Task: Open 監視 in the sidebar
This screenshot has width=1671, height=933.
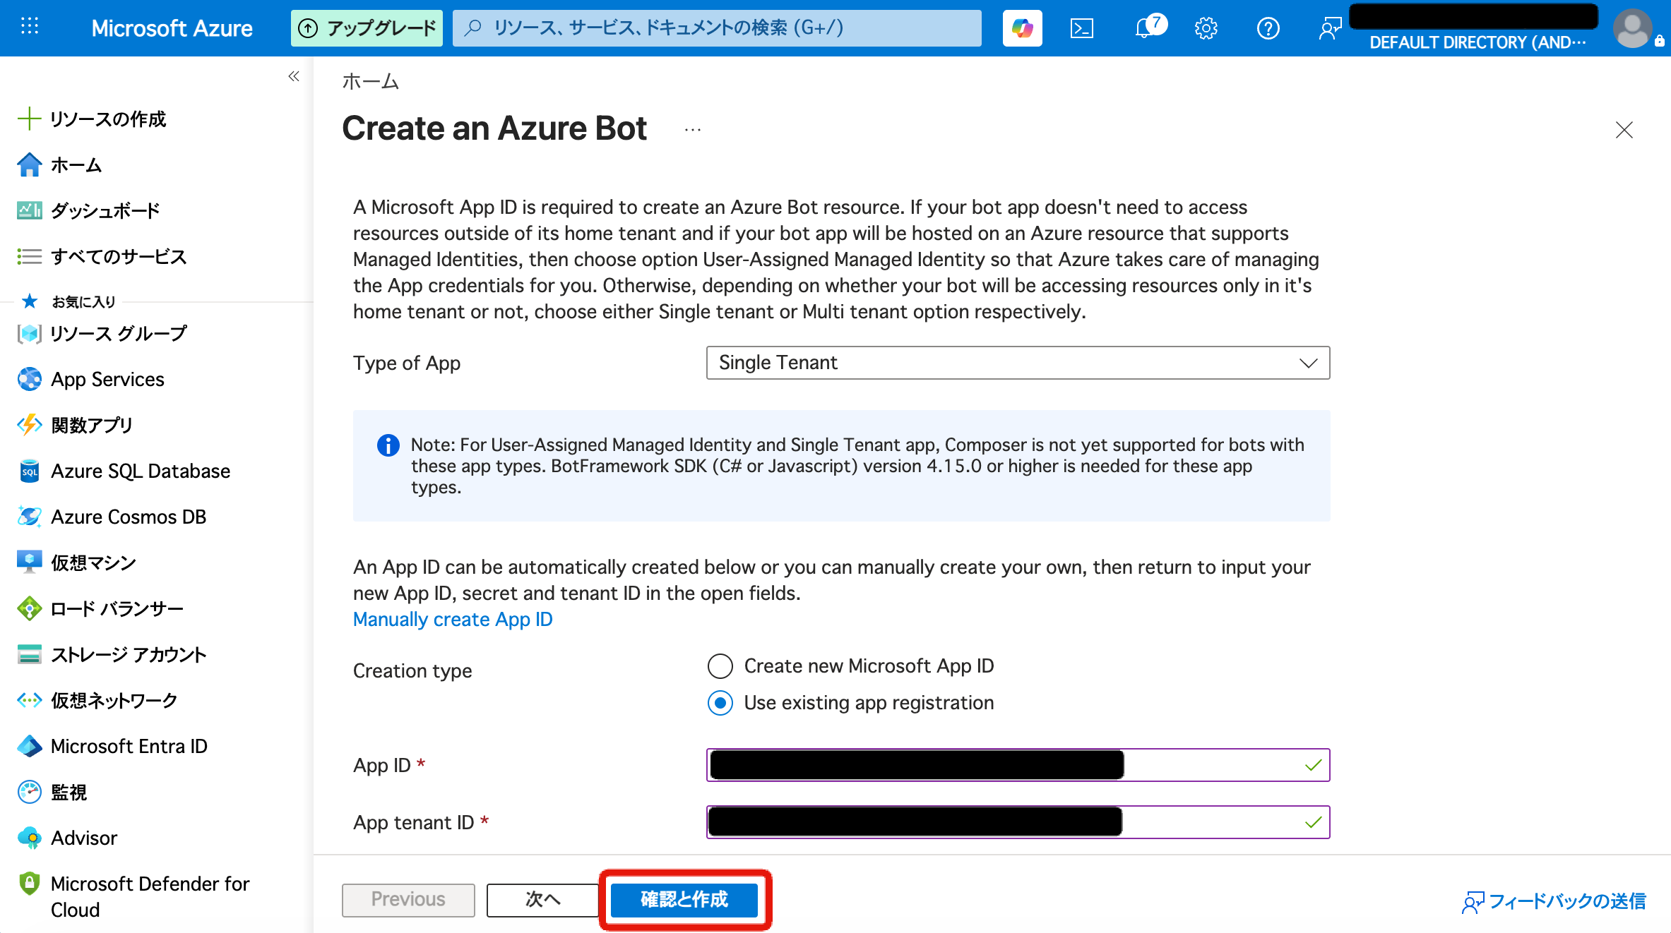Action: [x=69, y=792]
